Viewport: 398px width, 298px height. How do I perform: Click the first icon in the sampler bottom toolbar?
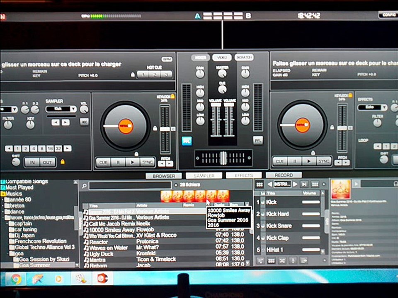(x=260, y=260)
